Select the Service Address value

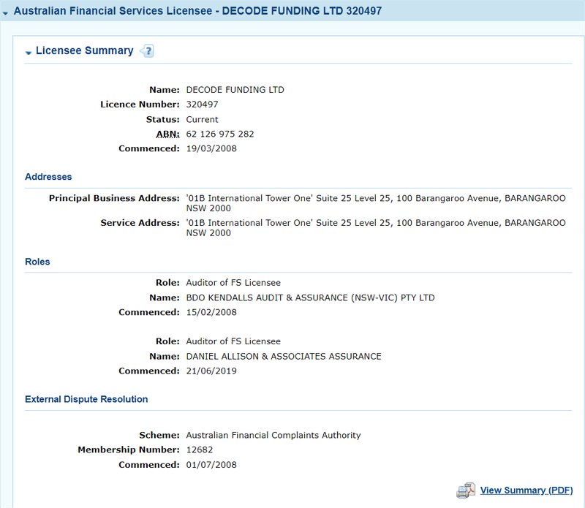coord(376,228)
